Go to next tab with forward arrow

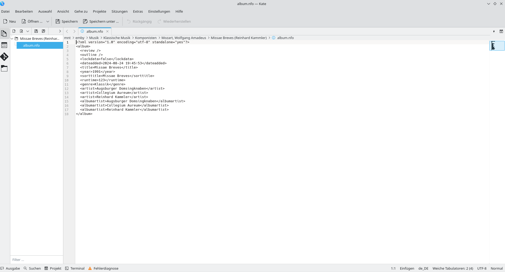click(x=74, y=31)
